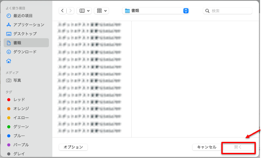
Task: Click the 書類 folder icon in path popup
Action: pyautogui.click(x=127, y=11)
